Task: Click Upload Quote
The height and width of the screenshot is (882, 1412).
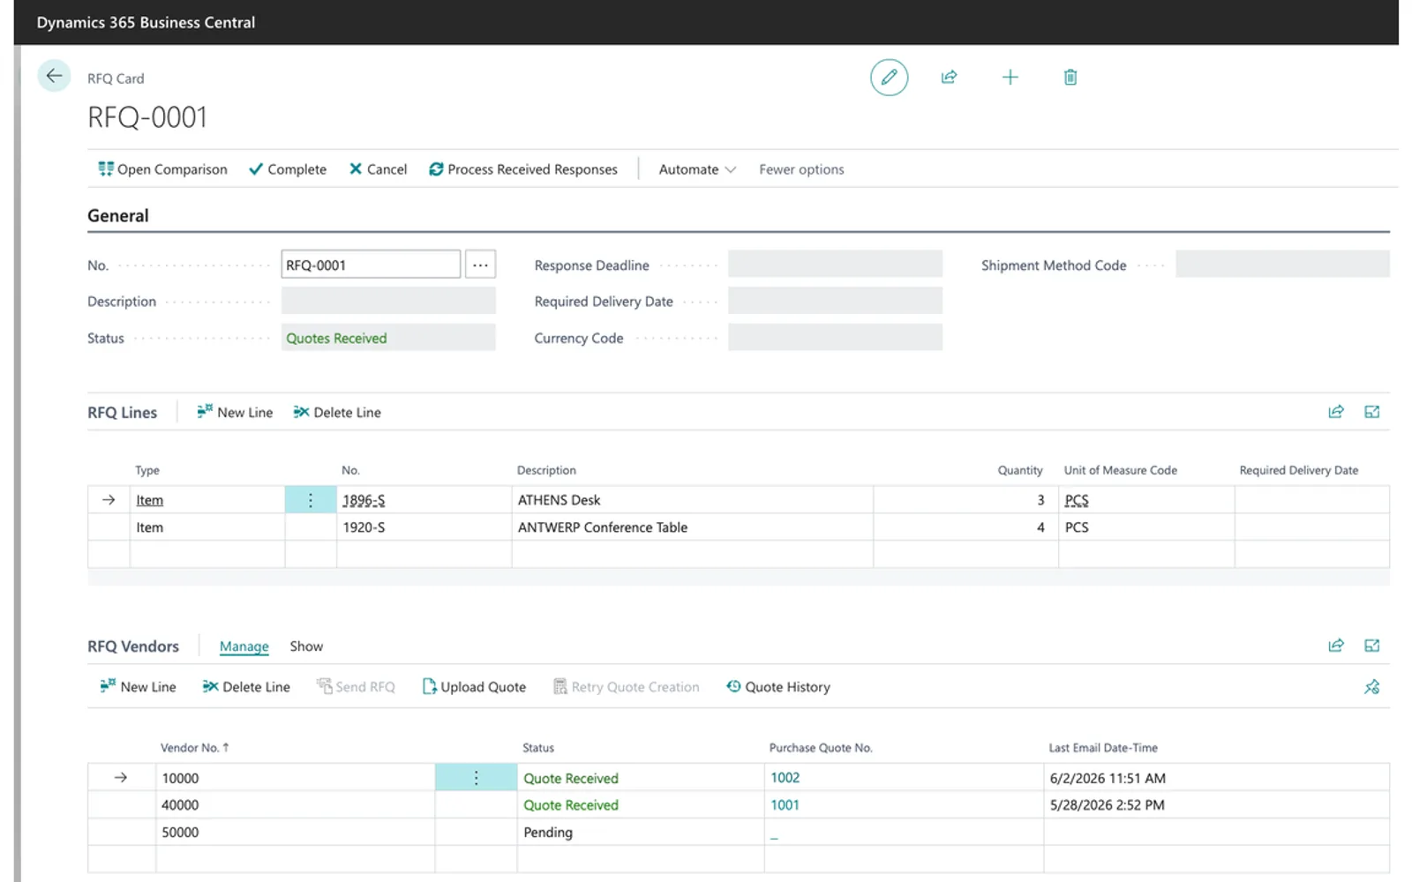Action: click(x=474, y=687)
